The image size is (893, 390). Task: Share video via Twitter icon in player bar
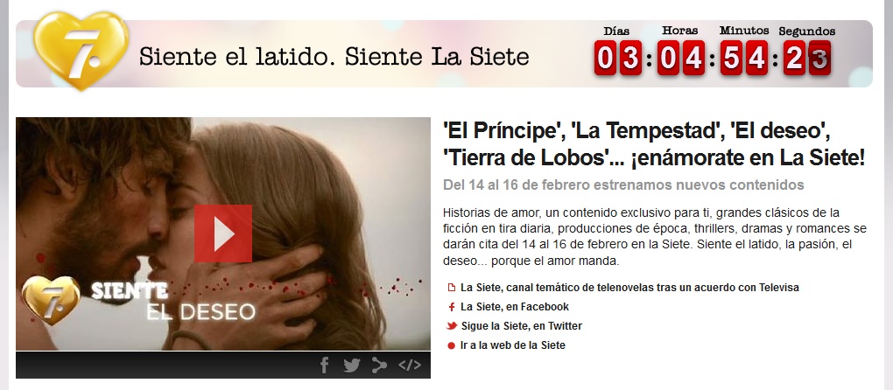351,366
